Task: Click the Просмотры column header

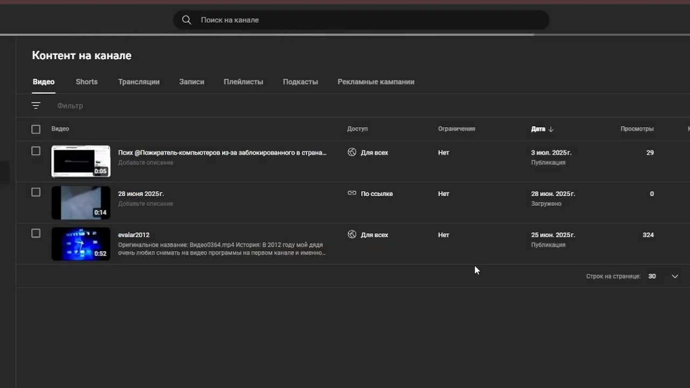Action: 637,129
